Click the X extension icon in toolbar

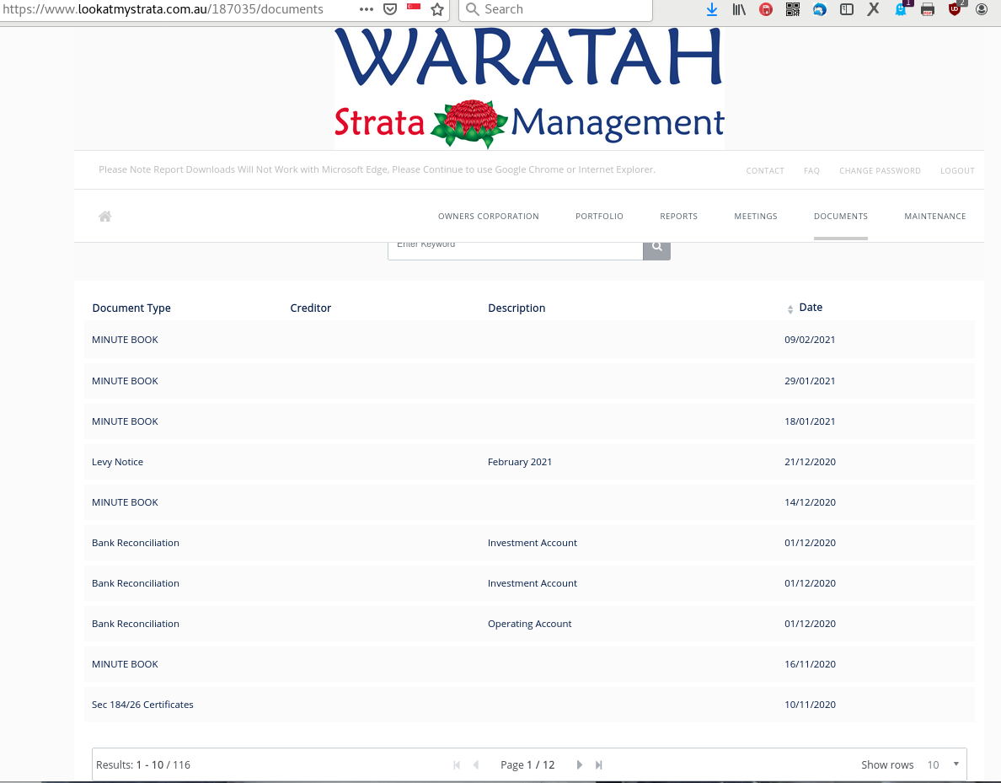pos(873,9)
